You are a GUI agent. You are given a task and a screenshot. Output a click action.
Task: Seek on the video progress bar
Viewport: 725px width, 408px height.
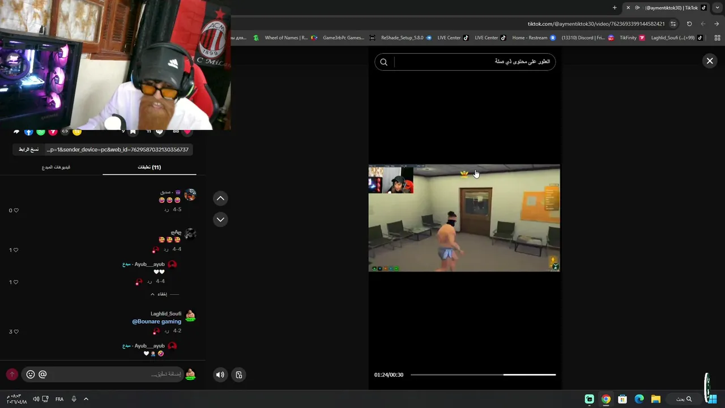[483, 375]
